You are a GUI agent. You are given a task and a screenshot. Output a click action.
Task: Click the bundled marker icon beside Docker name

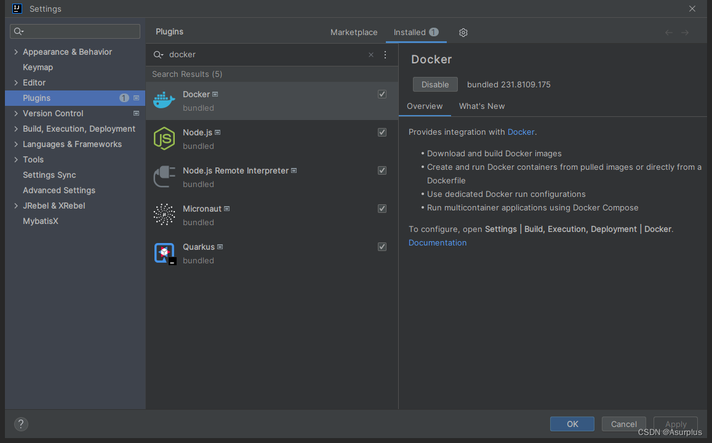(x=215, y=94)
